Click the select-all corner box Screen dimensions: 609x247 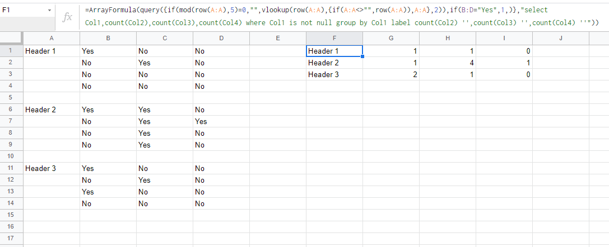pyautogui.click(x=12, y=38)
